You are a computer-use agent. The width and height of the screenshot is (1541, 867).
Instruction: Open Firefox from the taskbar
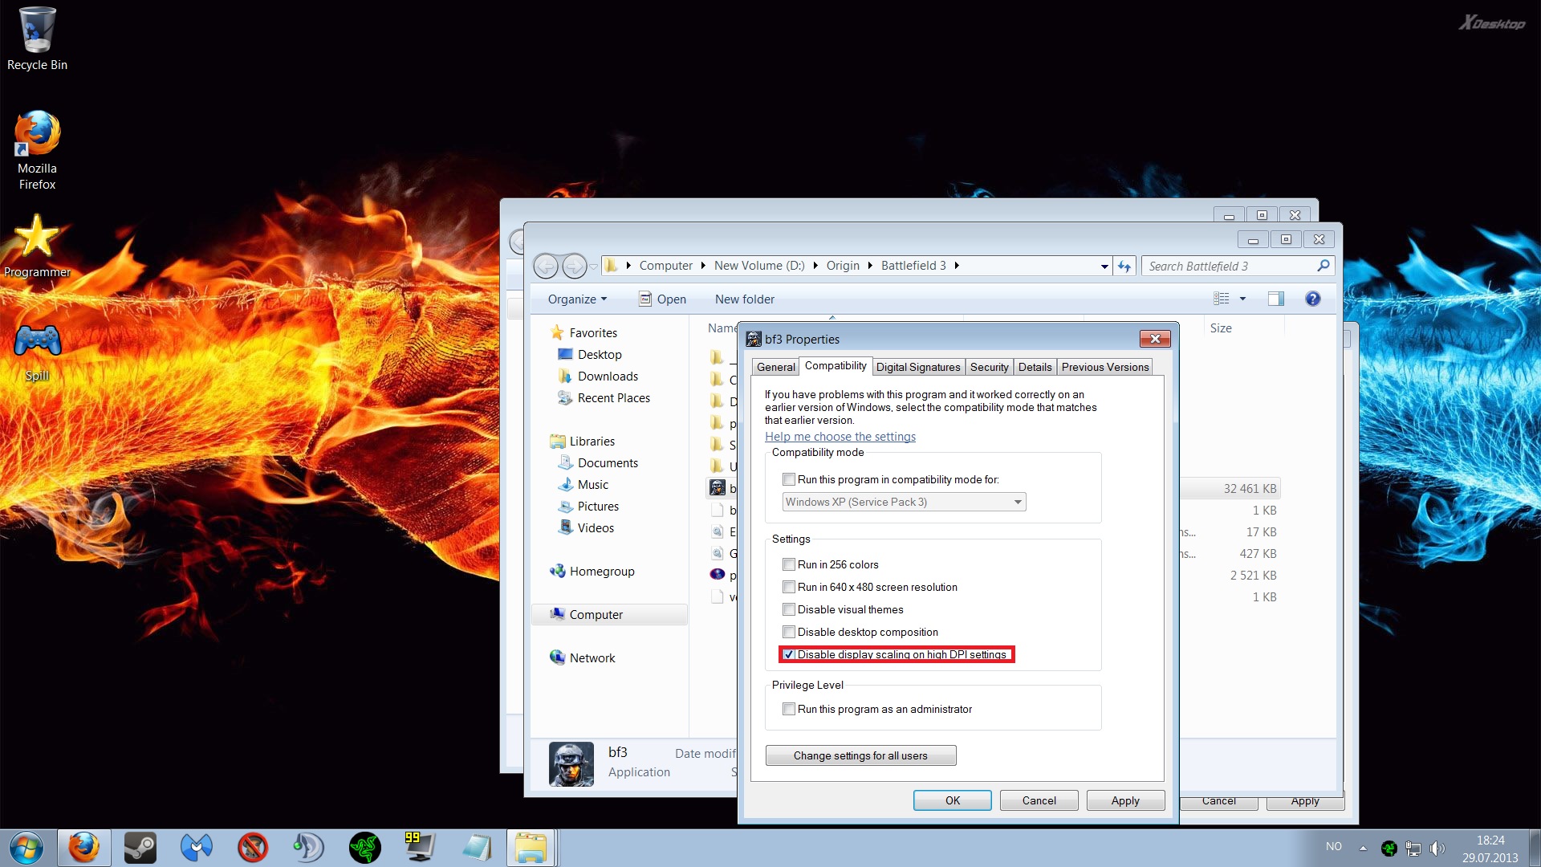click(83, 848)
